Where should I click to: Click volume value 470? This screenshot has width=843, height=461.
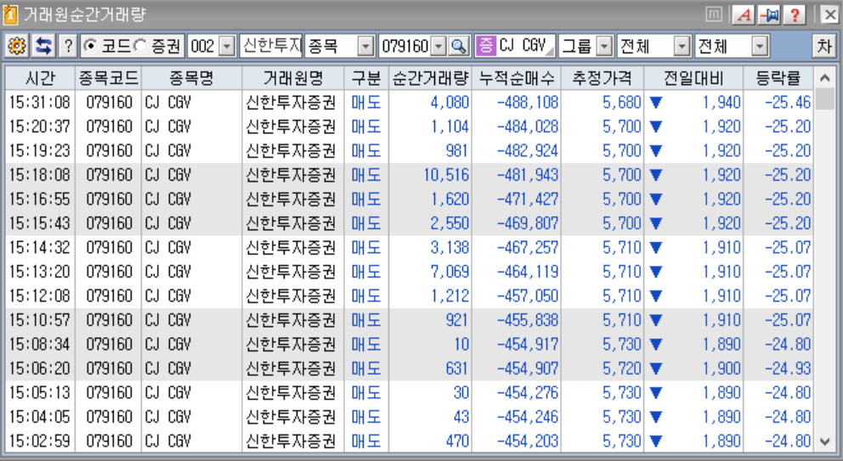click(457, 441)
